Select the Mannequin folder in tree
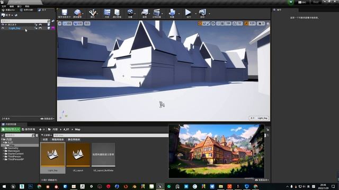 (x=14, y=151)
